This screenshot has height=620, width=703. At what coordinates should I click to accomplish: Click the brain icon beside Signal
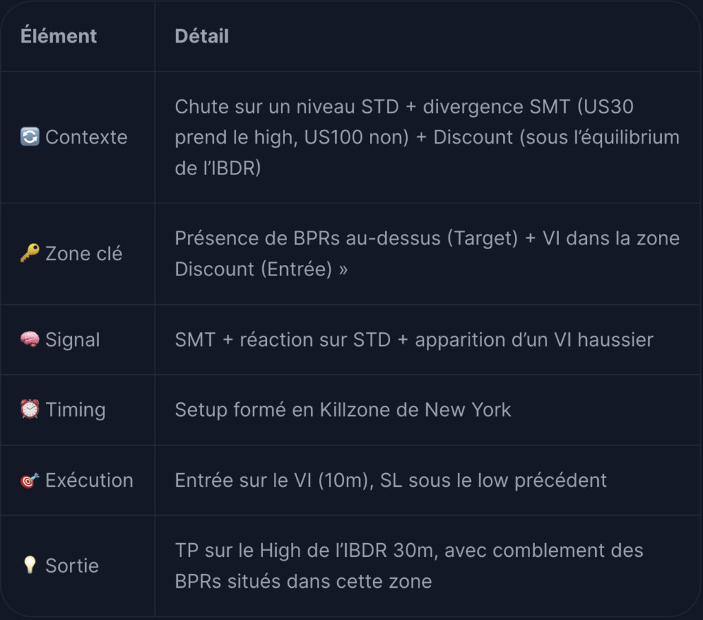pyautogui.click(x=30, y=339)
